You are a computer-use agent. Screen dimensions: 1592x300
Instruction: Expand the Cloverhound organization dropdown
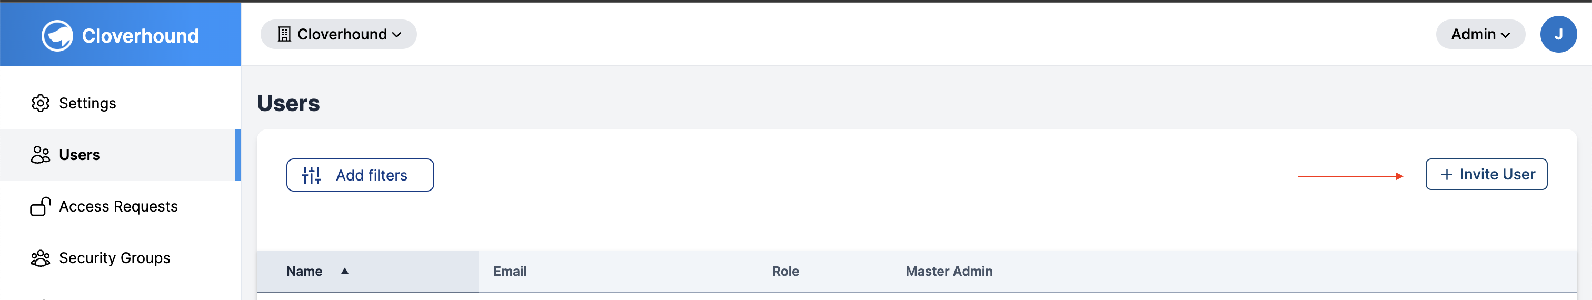coord(339,34)
